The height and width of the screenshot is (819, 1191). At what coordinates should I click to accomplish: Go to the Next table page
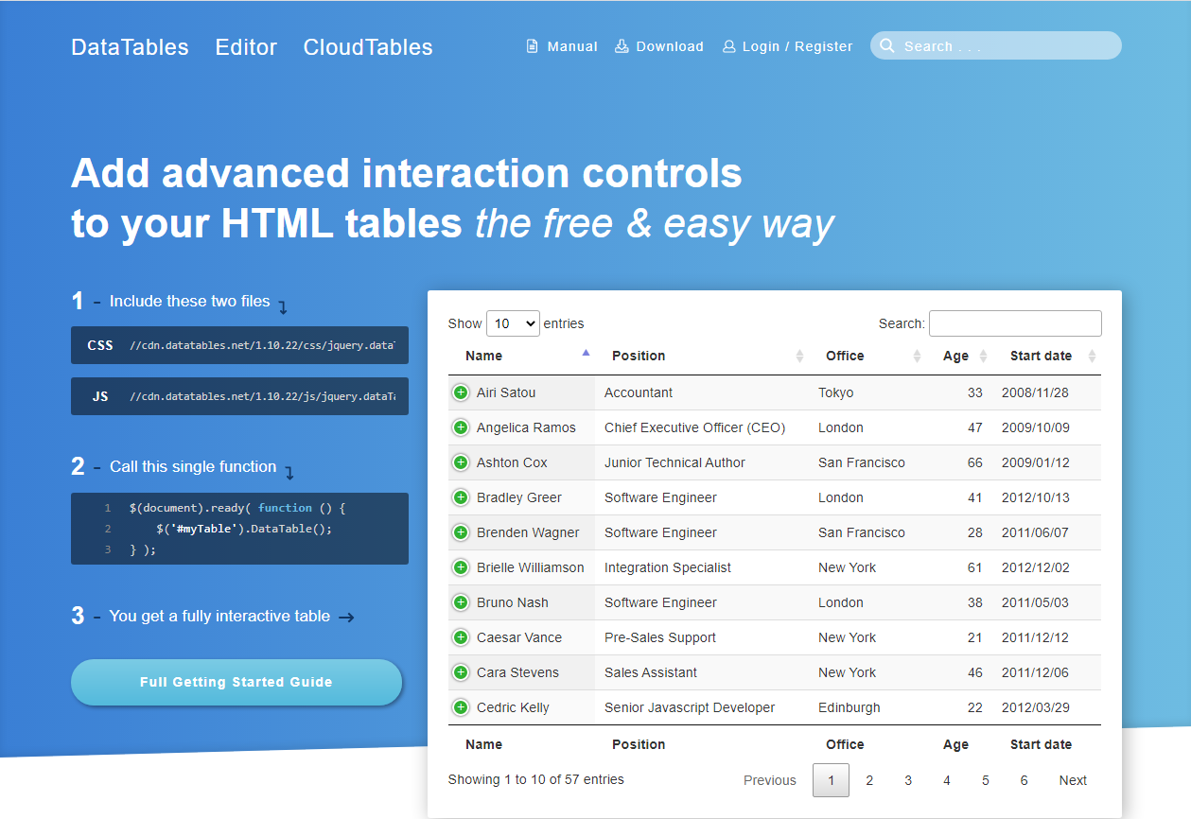(x=1073, y=780)
